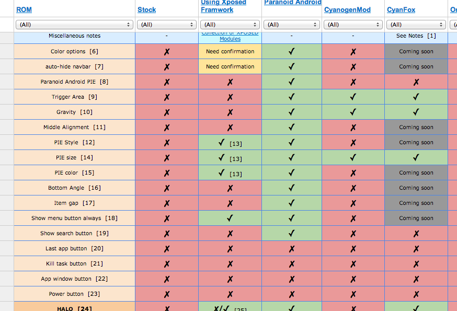Open the CyanogenMod filter dropdown
The width and height of the screenshot is (457, 311).
353,25
